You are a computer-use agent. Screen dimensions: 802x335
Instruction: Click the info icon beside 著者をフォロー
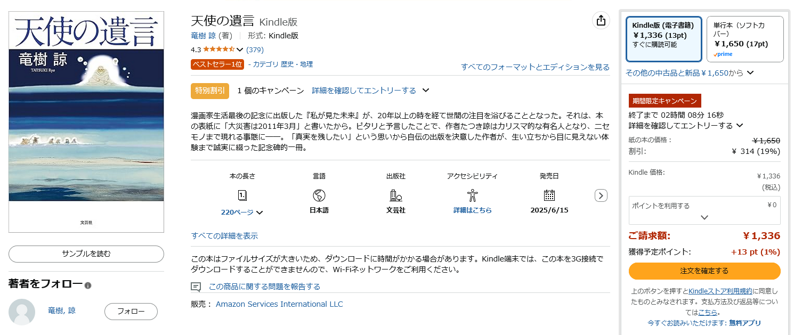point(88,285)
